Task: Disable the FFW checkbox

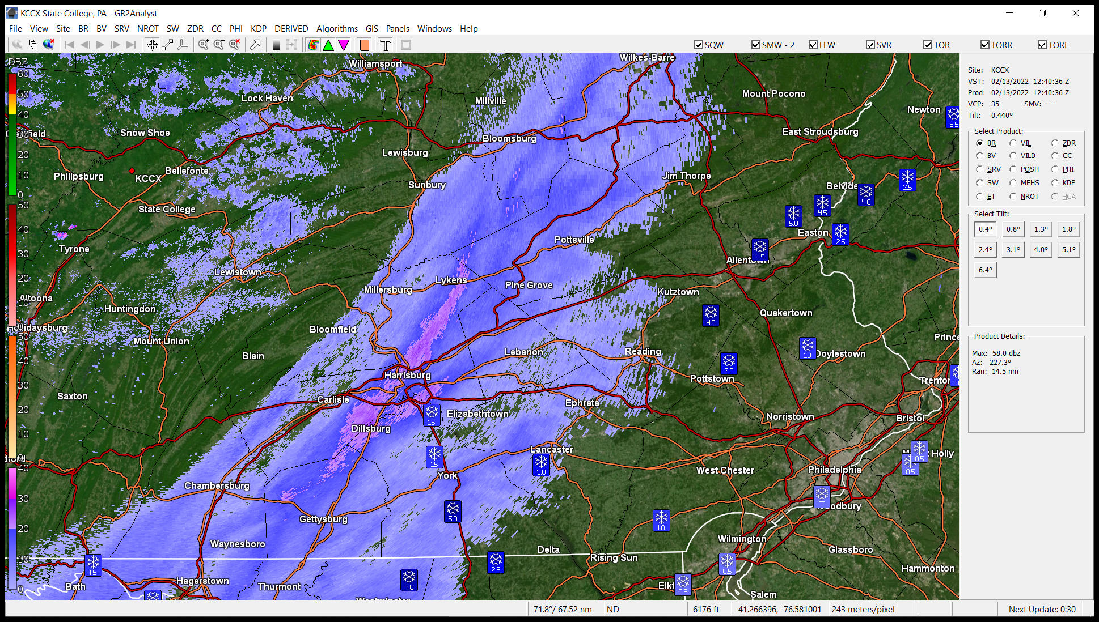Action: click(x=813, y=45)
